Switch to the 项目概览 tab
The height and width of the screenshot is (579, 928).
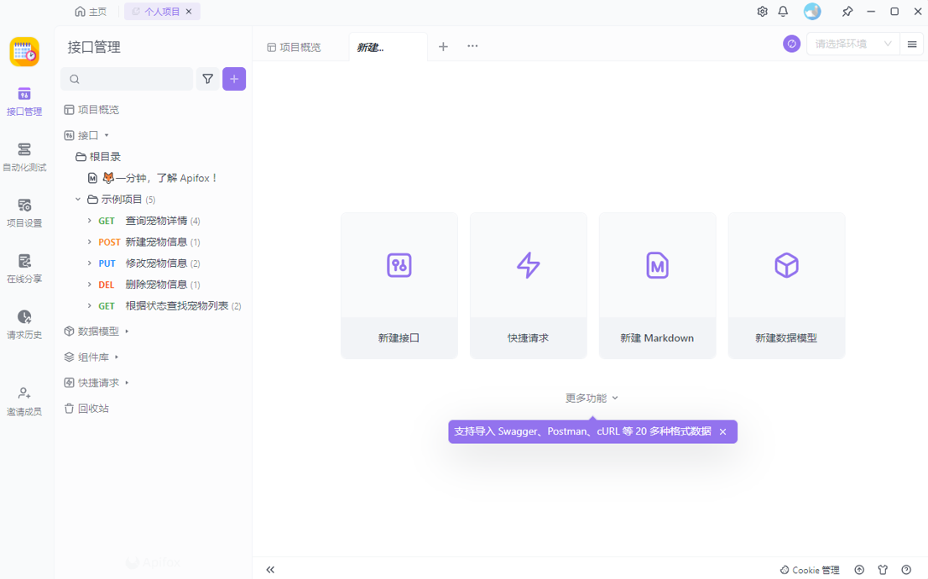tap(295, 47)
